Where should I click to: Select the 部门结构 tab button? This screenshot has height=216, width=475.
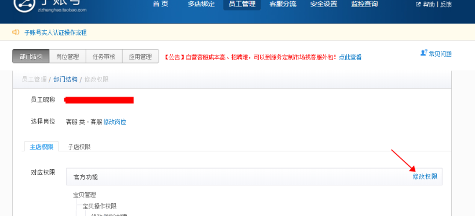(x=31, y=57)
